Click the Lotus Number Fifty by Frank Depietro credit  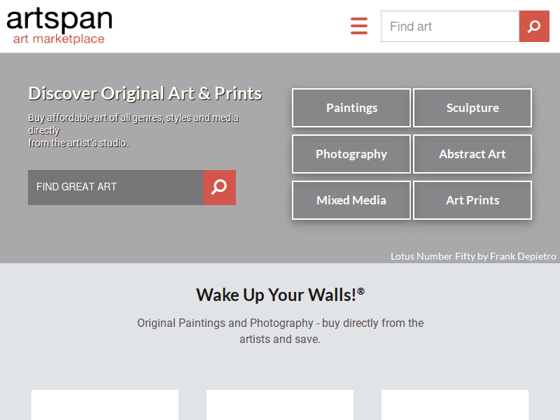tap(473, 256)
